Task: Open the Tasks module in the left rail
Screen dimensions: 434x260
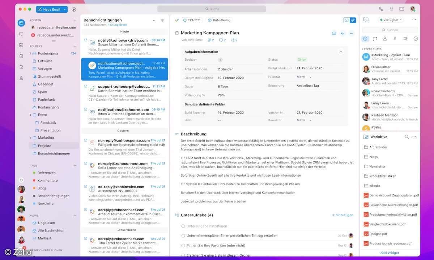Action: click(x=21, y=56)
